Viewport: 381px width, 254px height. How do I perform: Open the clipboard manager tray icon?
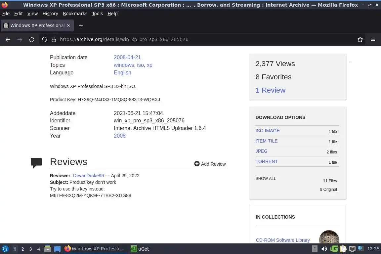(343, 249)
